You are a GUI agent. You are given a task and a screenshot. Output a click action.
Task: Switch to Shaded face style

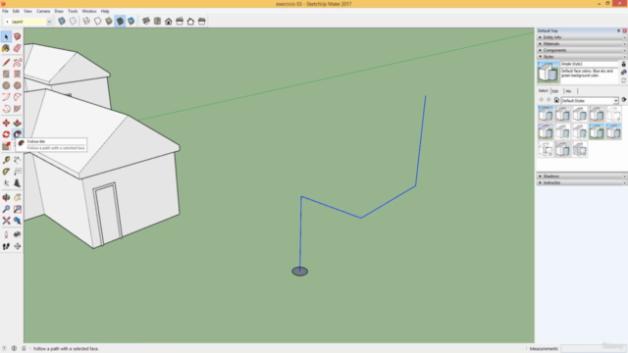(109, 22)
